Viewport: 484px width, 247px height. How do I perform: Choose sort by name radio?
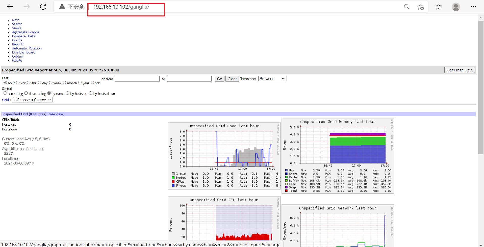[49, 93]
